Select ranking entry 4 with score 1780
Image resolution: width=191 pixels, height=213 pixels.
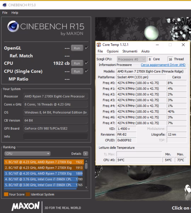pyautogui.click(x=44, y=179)
